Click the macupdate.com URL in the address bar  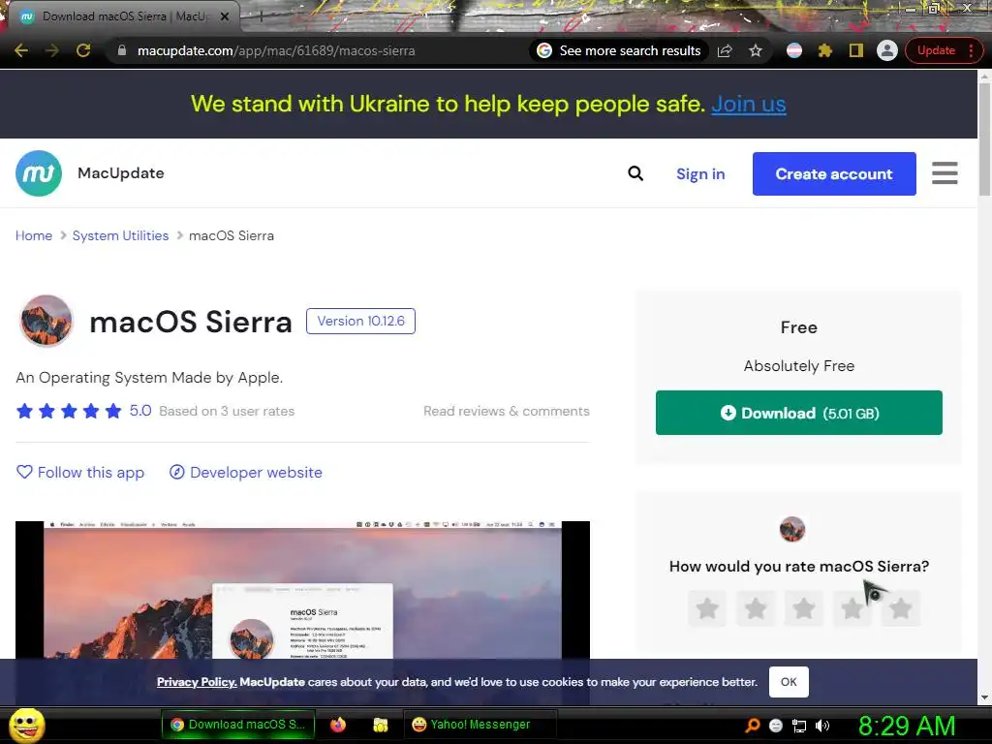pyautogui.click(x=276, y=50)
